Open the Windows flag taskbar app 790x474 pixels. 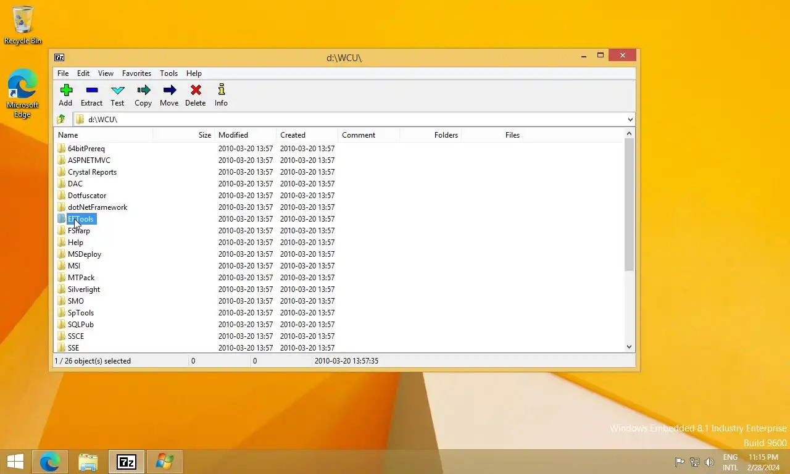(x=165, y=462)
